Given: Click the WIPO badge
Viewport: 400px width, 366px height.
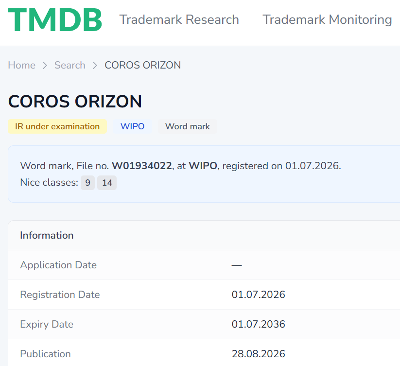Looking at the screenshot, I should (x=132, y=126).
